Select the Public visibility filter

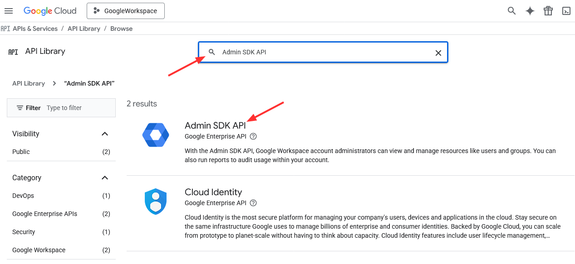21,152
